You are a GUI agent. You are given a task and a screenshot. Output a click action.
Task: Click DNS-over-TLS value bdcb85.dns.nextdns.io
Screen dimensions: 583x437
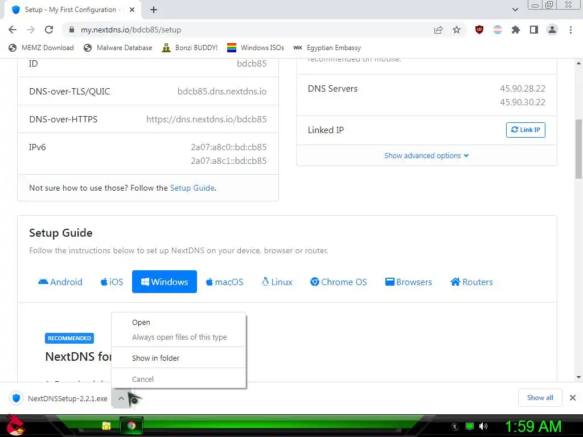(x=222, y=92)
